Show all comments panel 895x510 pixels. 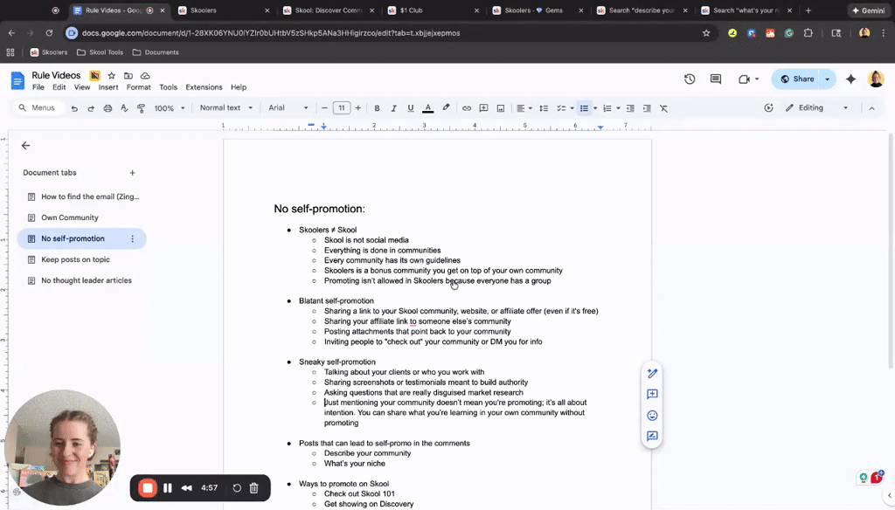tap(716, 79)
